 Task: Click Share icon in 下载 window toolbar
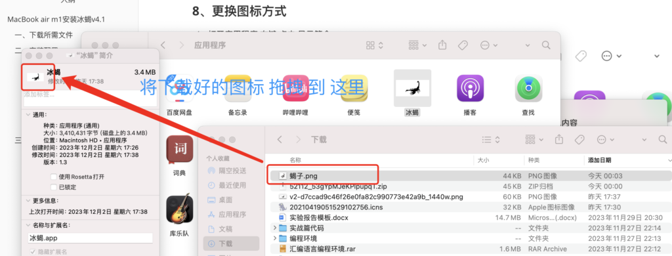click(559, 139)
